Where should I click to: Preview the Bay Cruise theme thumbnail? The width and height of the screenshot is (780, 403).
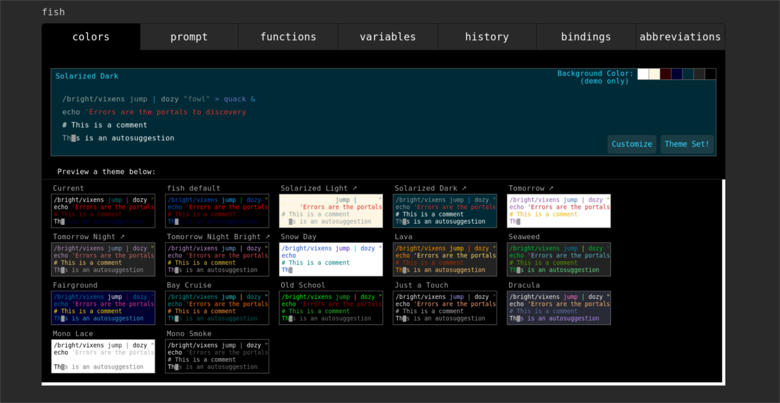tap(217, 307)
